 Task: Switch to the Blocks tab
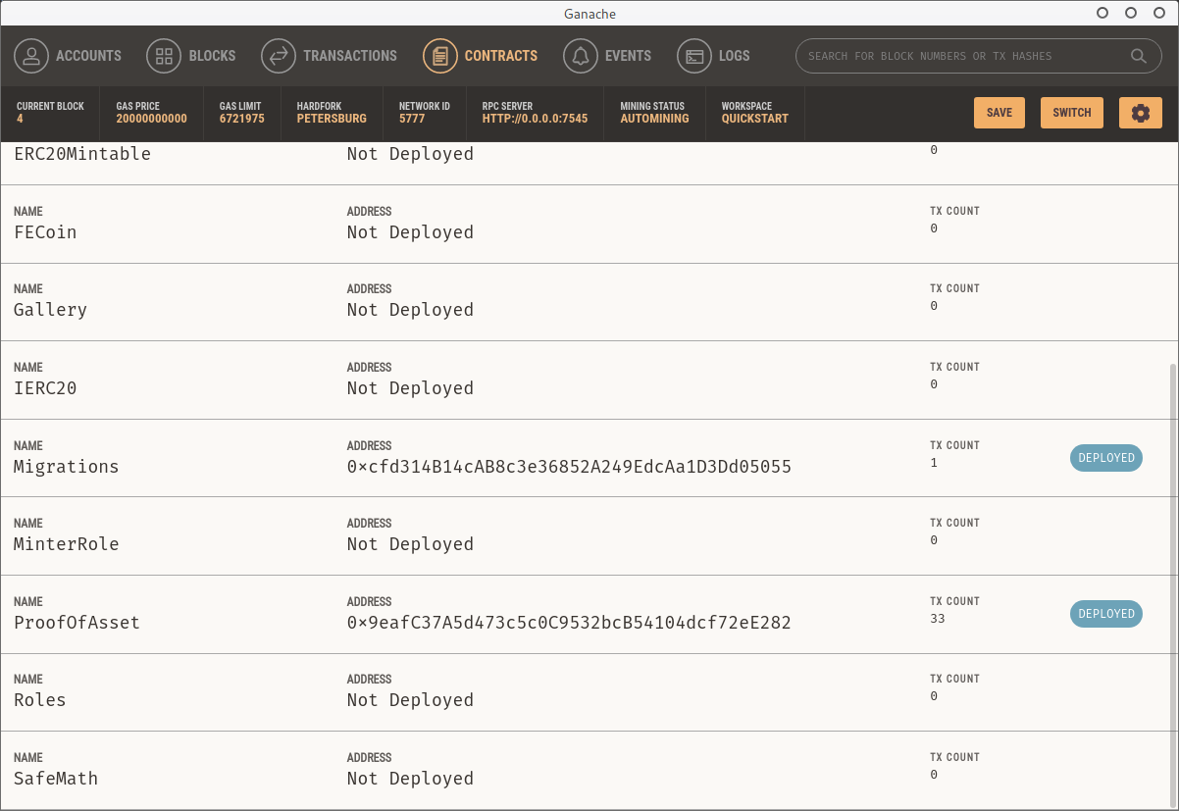point(191,56)
